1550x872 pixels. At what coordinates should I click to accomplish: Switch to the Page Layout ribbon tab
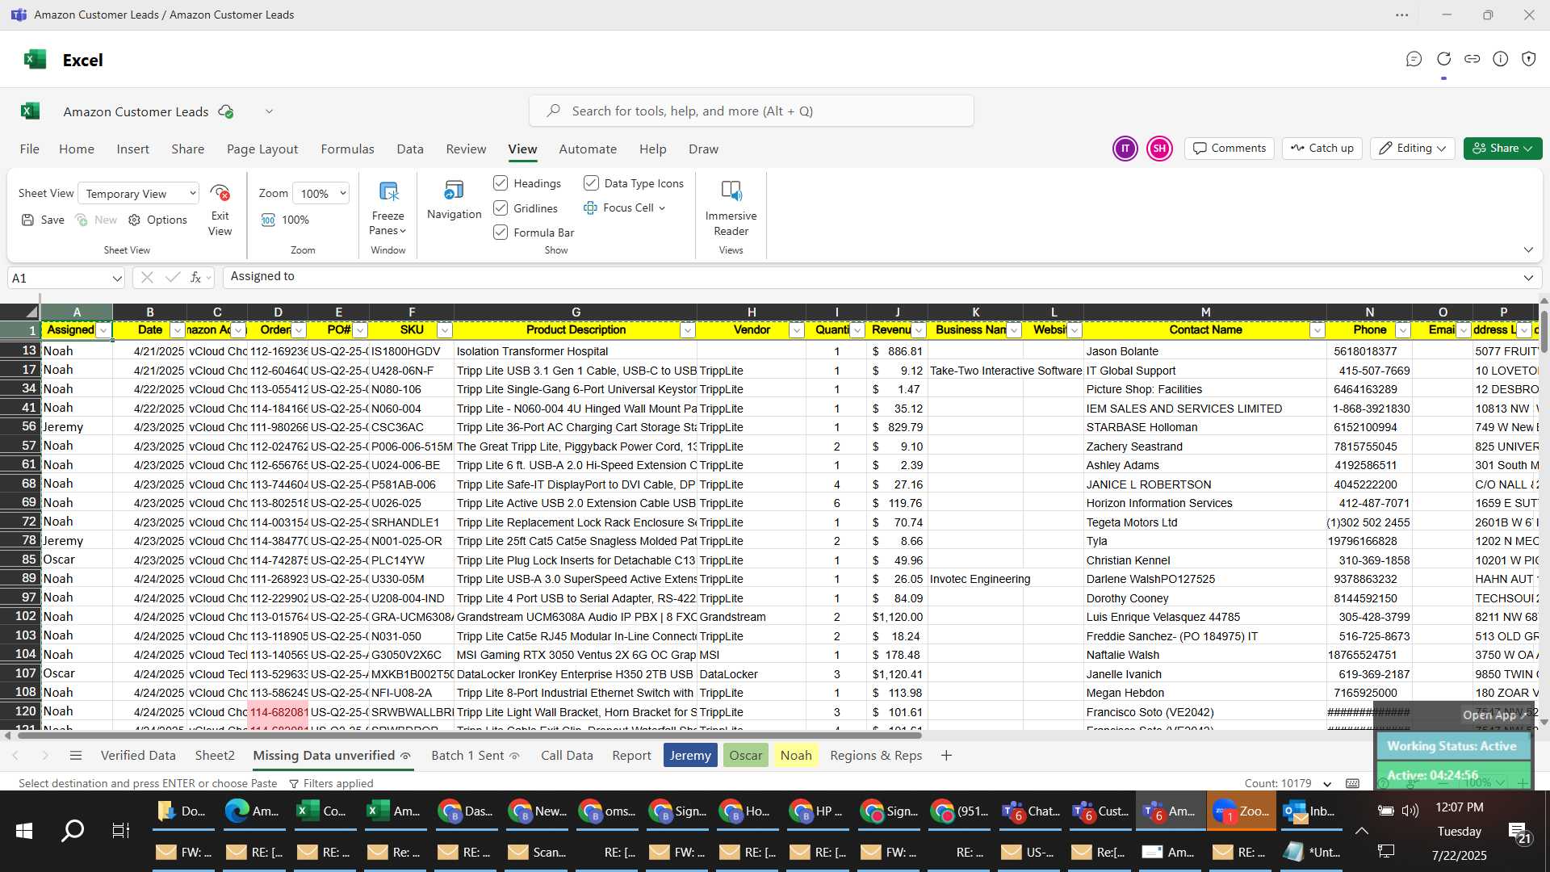(262, 149)
